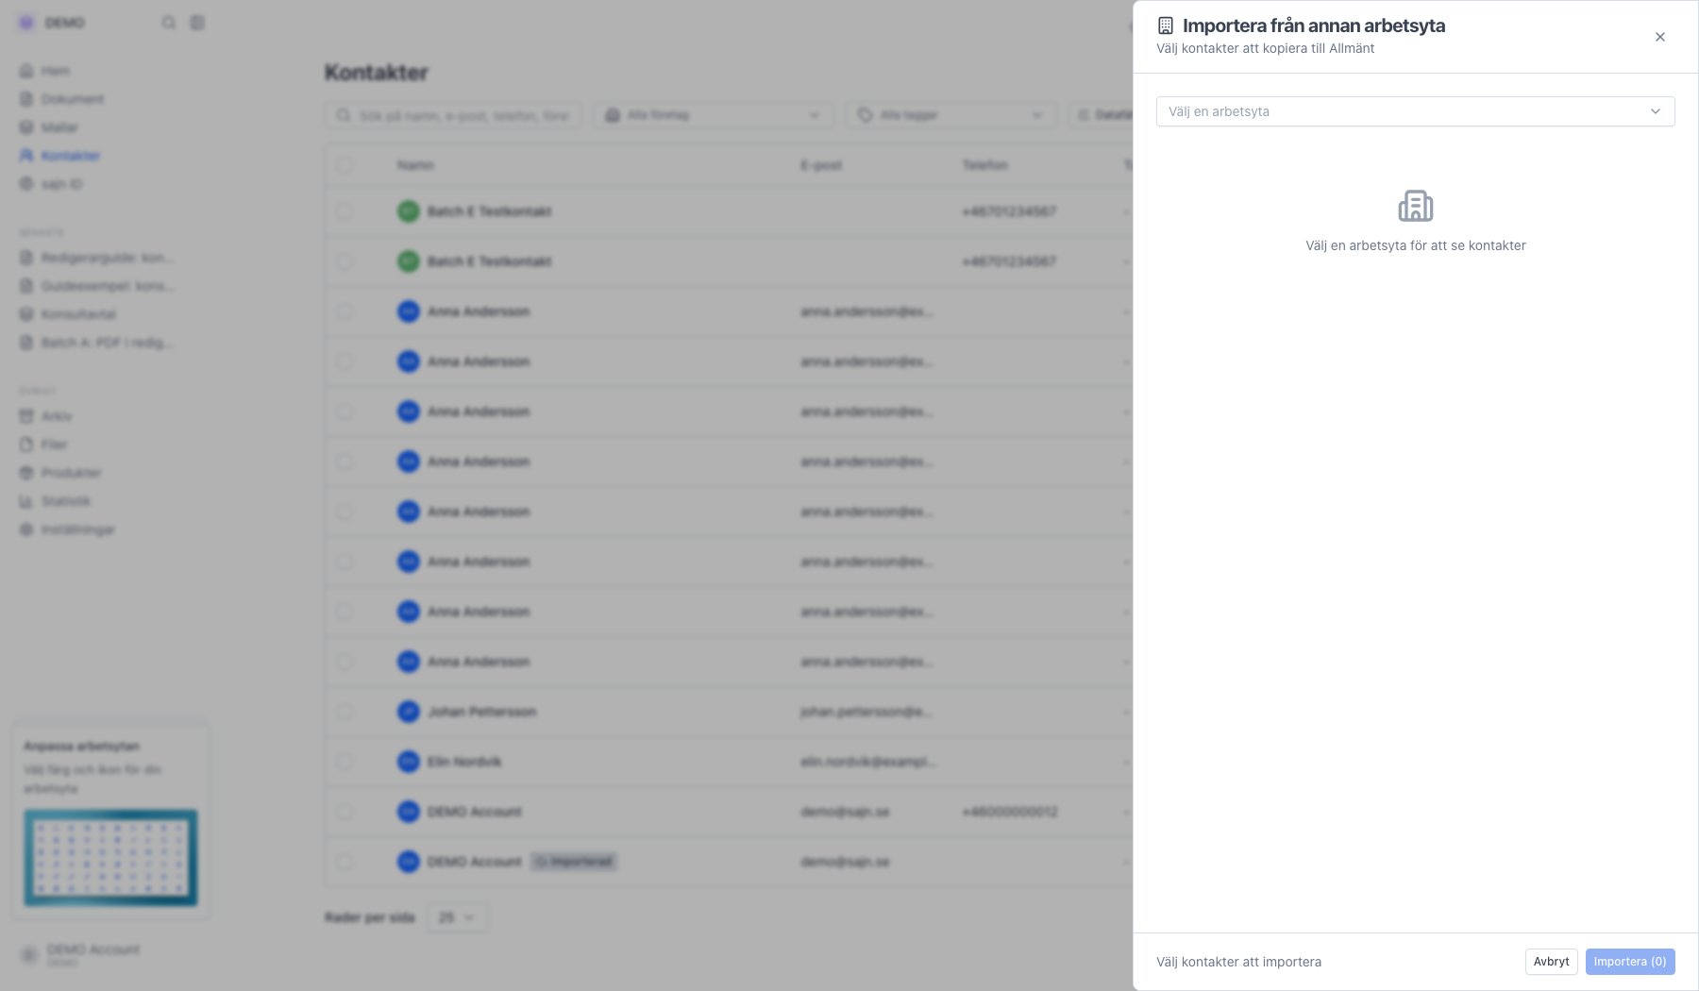Select the Johan Pettersson row checkbox
Viewport: 1699px width, 991px height.
[345, 712]
